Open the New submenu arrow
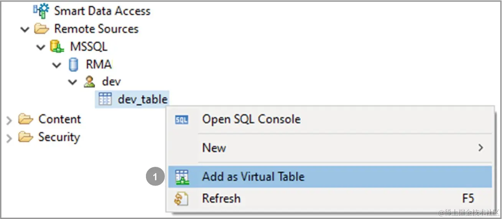The height and width of the screenshot is (219, 502). coord(481,148)
